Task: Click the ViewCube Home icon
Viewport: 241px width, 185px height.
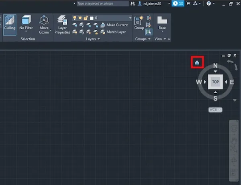Action: tap(197, 62)
